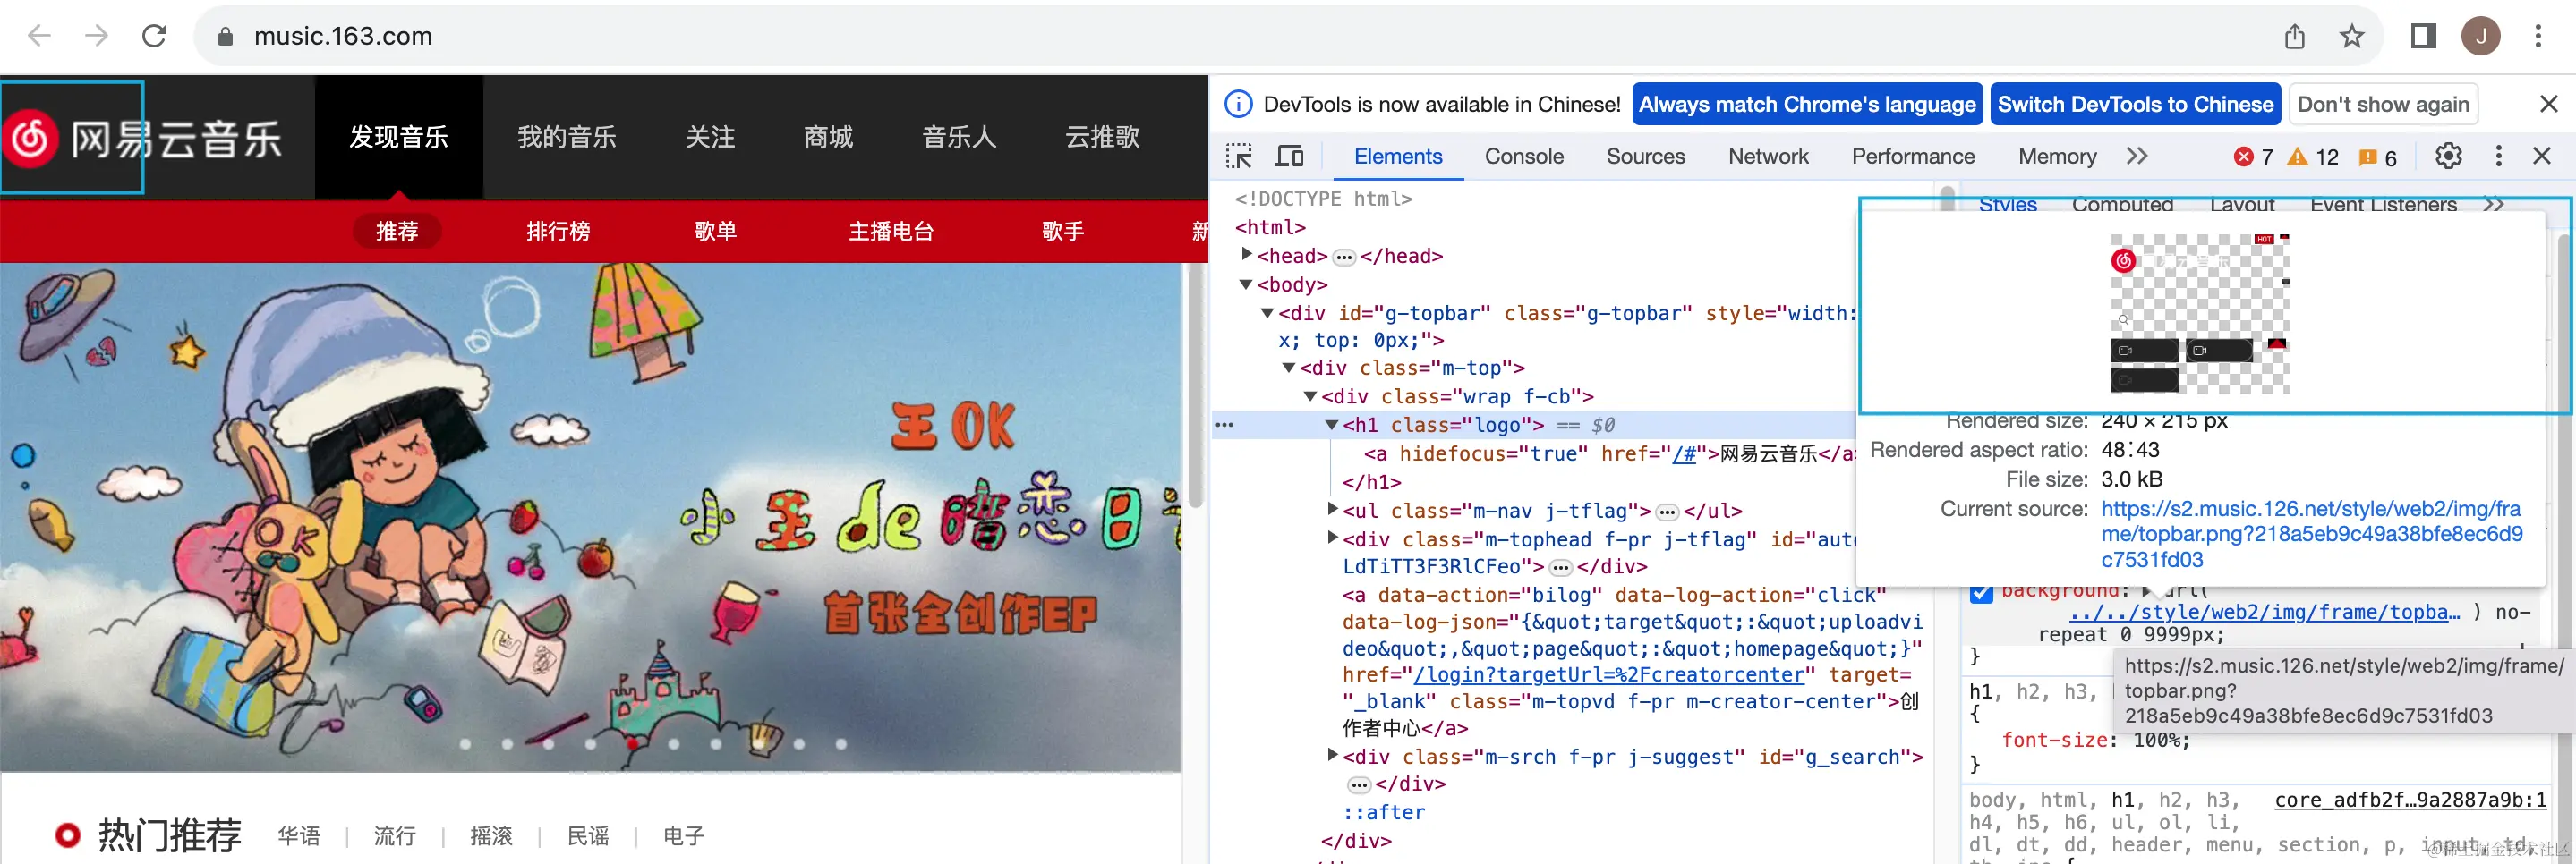Collapse the div m-top node
2576x864 pixels.
point(1289,368)
